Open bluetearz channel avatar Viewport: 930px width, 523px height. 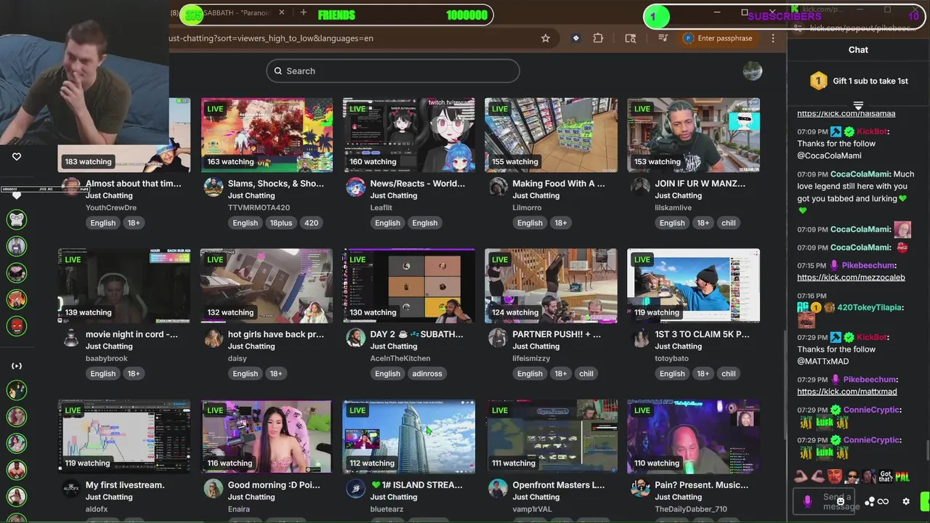click(x=355, y=489)
